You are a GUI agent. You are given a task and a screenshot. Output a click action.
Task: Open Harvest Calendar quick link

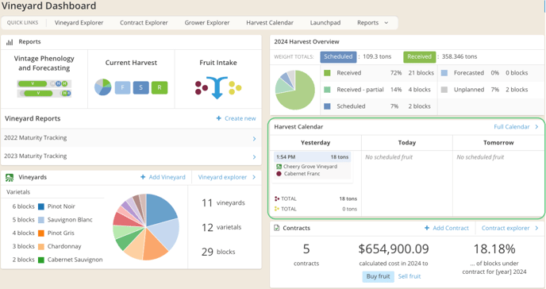(x=270, y=23)
